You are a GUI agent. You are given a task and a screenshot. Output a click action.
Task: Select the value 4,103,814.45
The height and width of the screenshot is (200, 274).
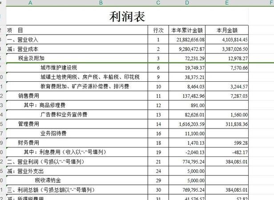pyautogui.click(x=235, y=40)
